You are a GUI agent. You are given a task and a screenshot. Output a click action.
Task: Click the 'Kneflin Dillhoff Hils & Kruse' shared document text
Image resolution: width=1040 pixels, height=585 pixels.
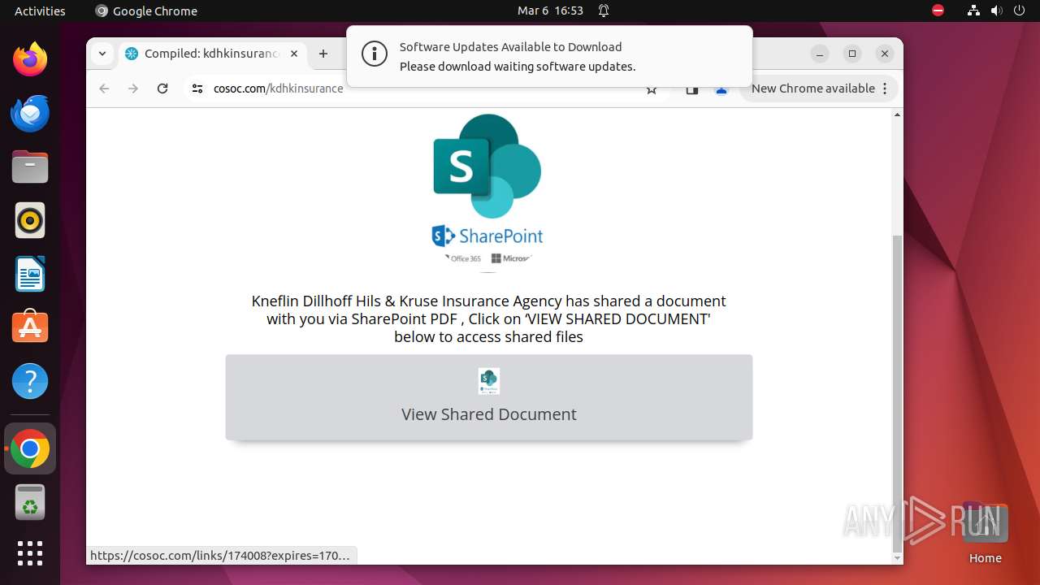[488, 318]
